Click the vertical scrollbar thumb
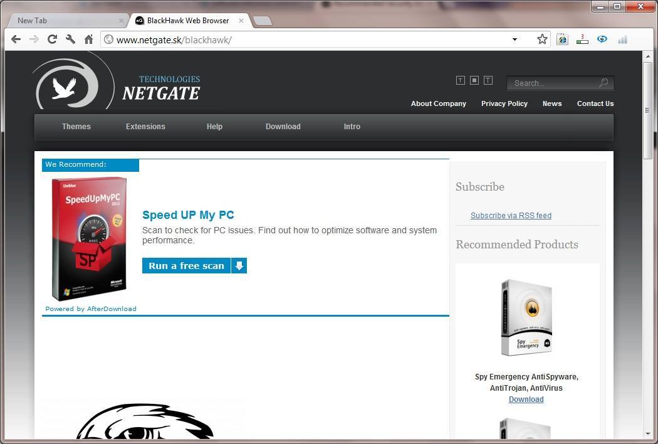The height and width of the screenshot is (444, 658). (648, 110)
